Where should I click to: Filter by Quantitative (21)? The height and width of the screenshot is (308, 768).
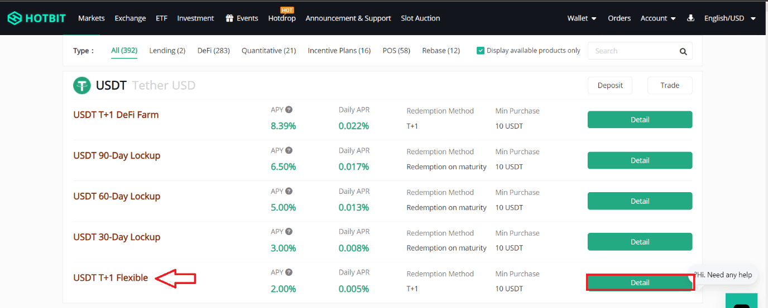pyautogui.click(x=269, y=50)
